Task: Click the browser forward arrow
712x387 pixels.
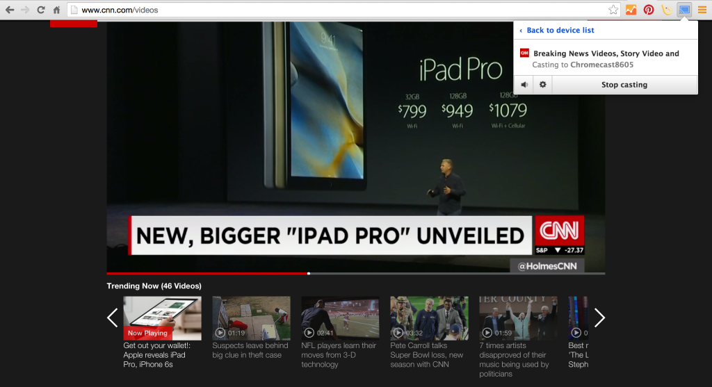Action: coord(25,10)
